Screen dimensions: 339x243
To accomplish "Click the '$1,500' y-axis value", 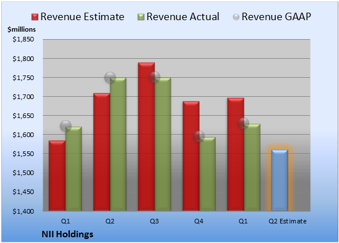I will coord(23,173).
